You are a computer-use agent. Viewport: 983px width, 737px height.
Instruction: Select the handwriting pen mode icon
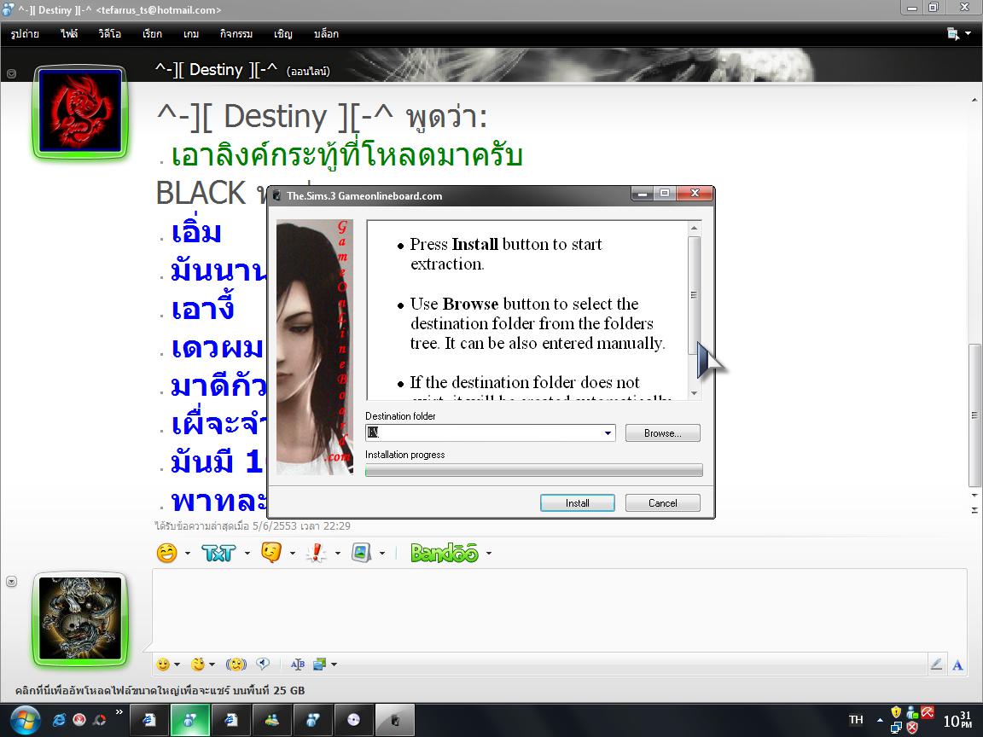point(937,664)
